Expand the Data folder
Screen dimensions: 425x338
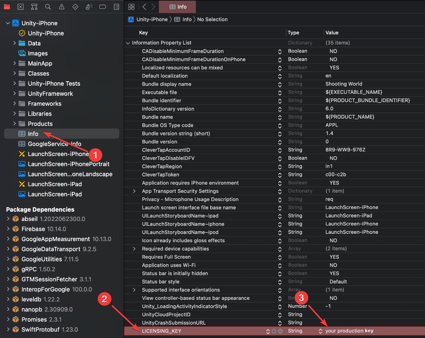pos(14,43)
